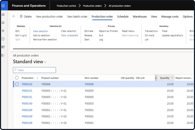Click Transactions in Inventory group

pos(151,31)
